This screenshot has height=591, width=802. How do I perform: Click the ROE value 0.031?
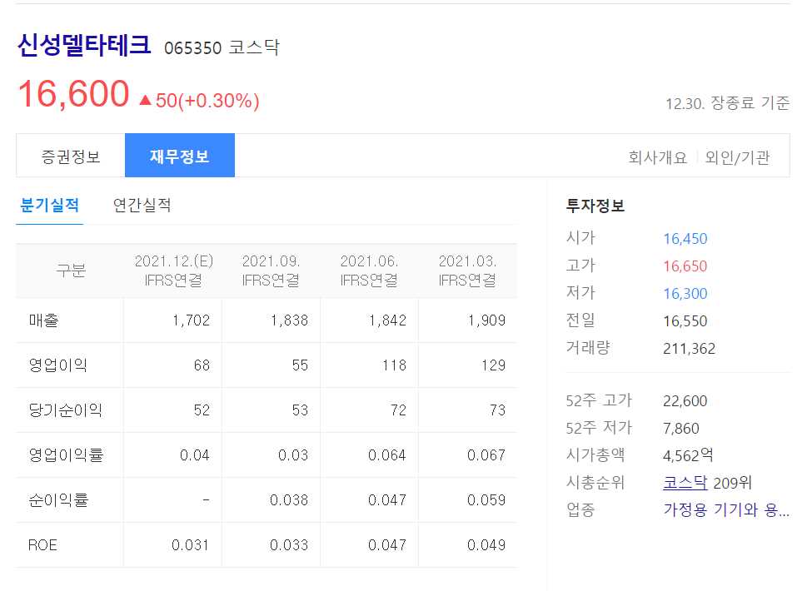pyautogui.click(x=190, y=545)
